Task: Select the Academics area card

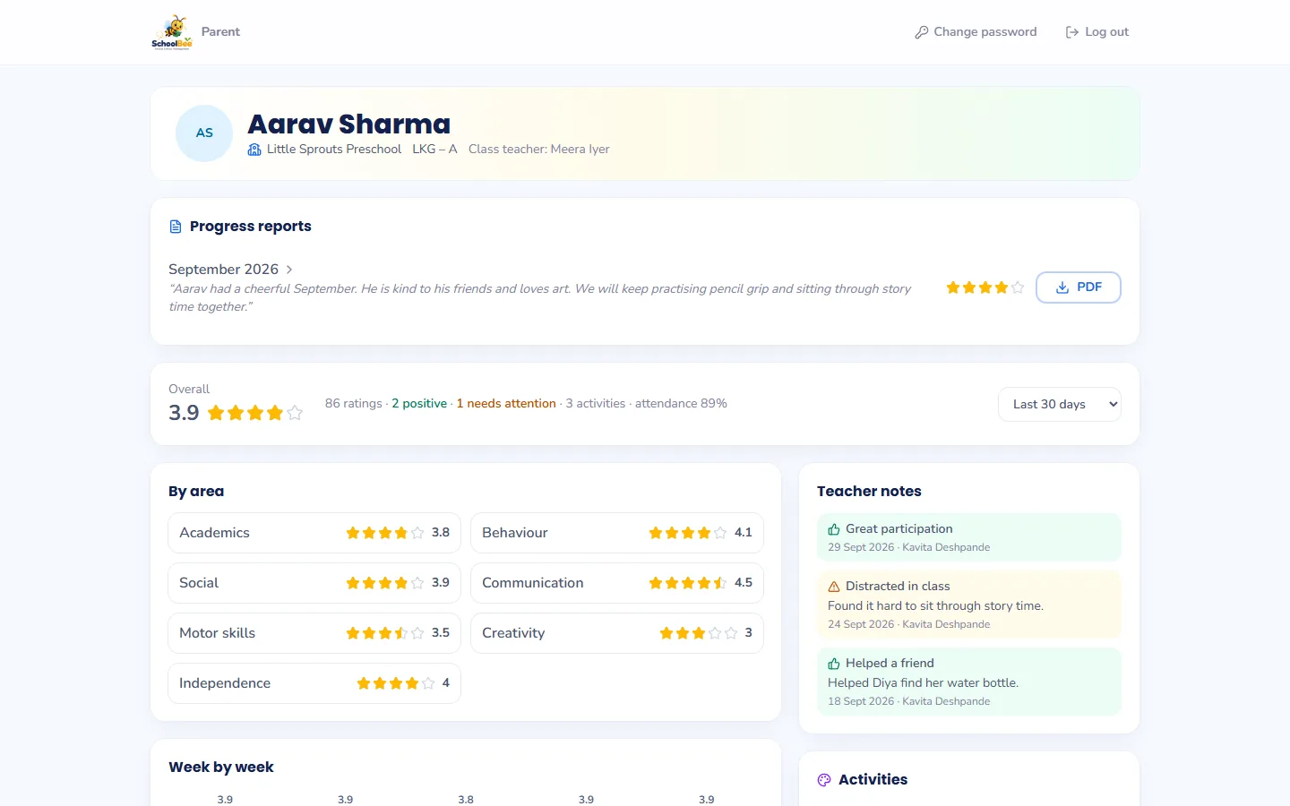Action: pos(314,533)
